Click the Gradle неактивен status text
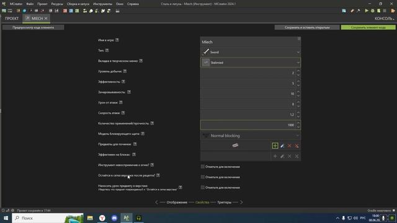The width and height of the screenshot is (397, 223). click(x=379, y=211)
